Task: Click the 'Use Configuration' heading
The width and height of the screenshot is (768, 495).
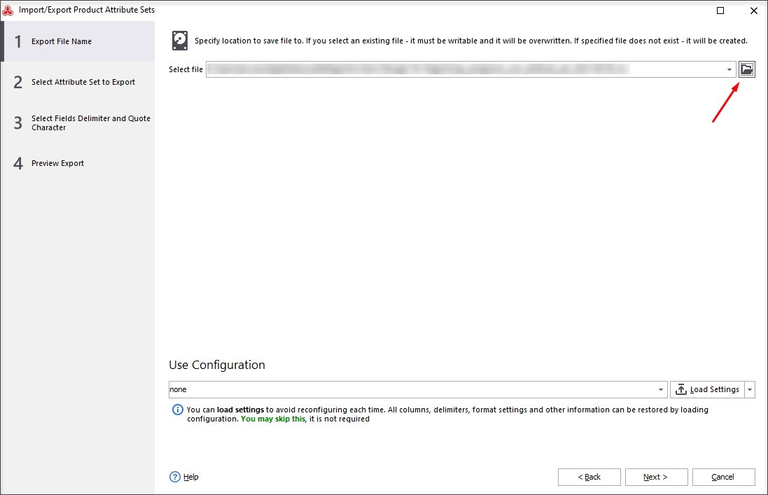Action: point(217,365)
